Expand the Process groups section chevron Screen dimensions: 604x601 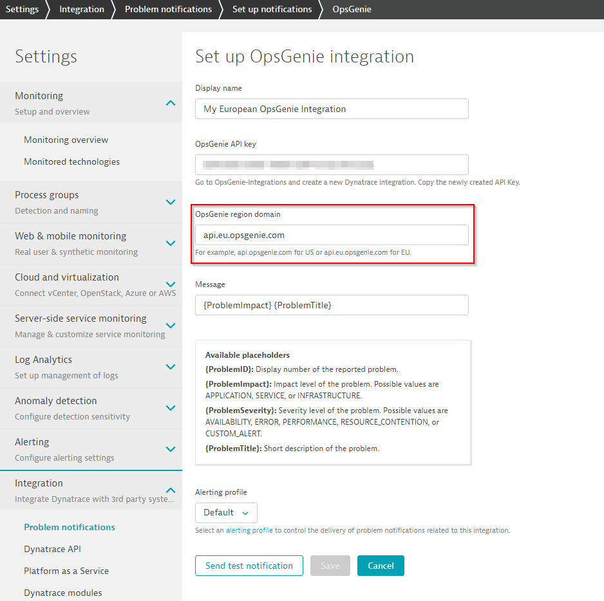(170, 202)
